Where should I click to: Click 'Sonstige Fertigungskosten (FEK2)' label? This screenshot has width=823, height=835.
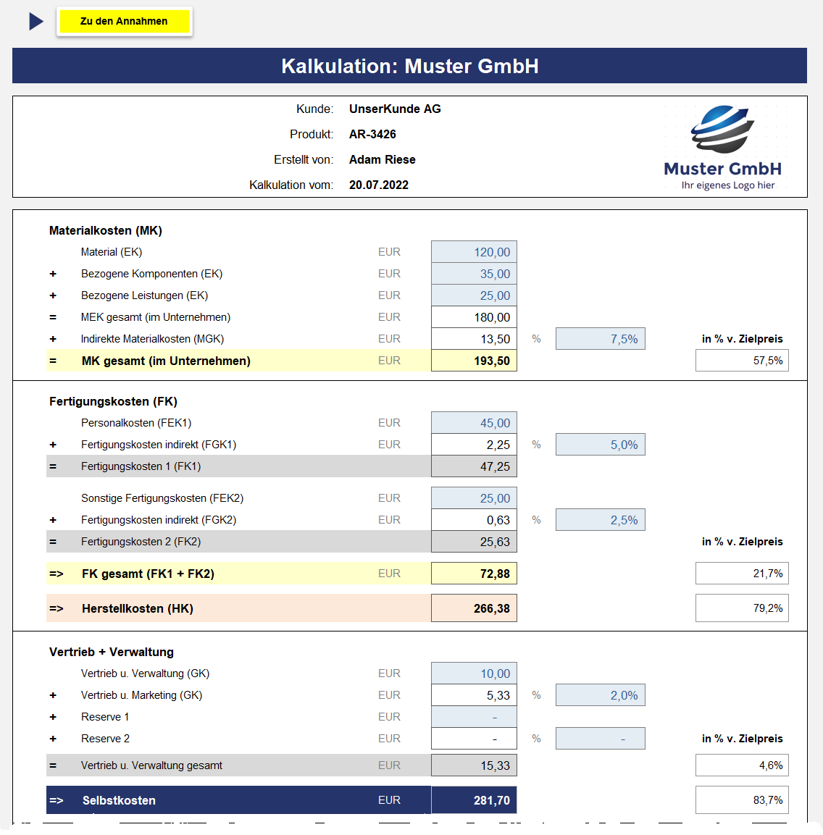point(162,498)
